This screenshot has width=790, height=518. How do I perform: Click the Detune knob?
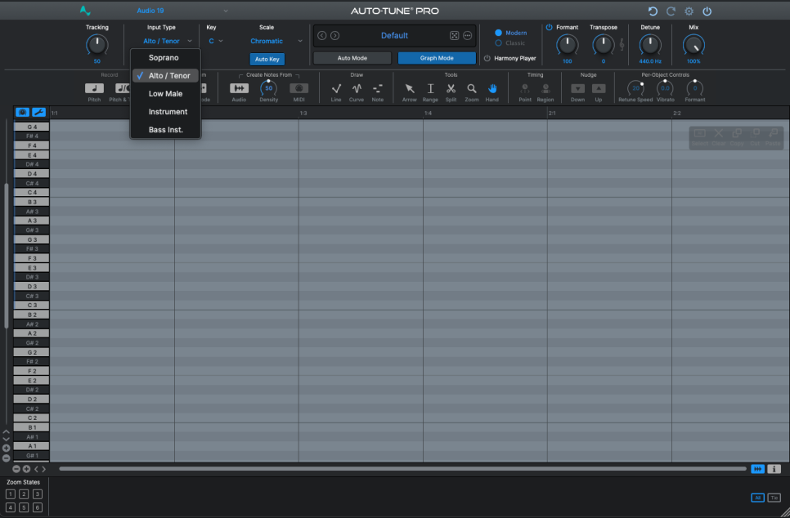coord(650,45)
